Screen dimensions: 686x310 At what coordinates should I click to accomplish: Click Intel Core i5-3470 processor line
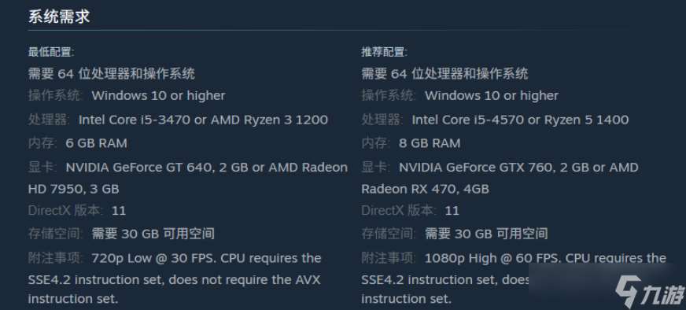pos(203,120)
